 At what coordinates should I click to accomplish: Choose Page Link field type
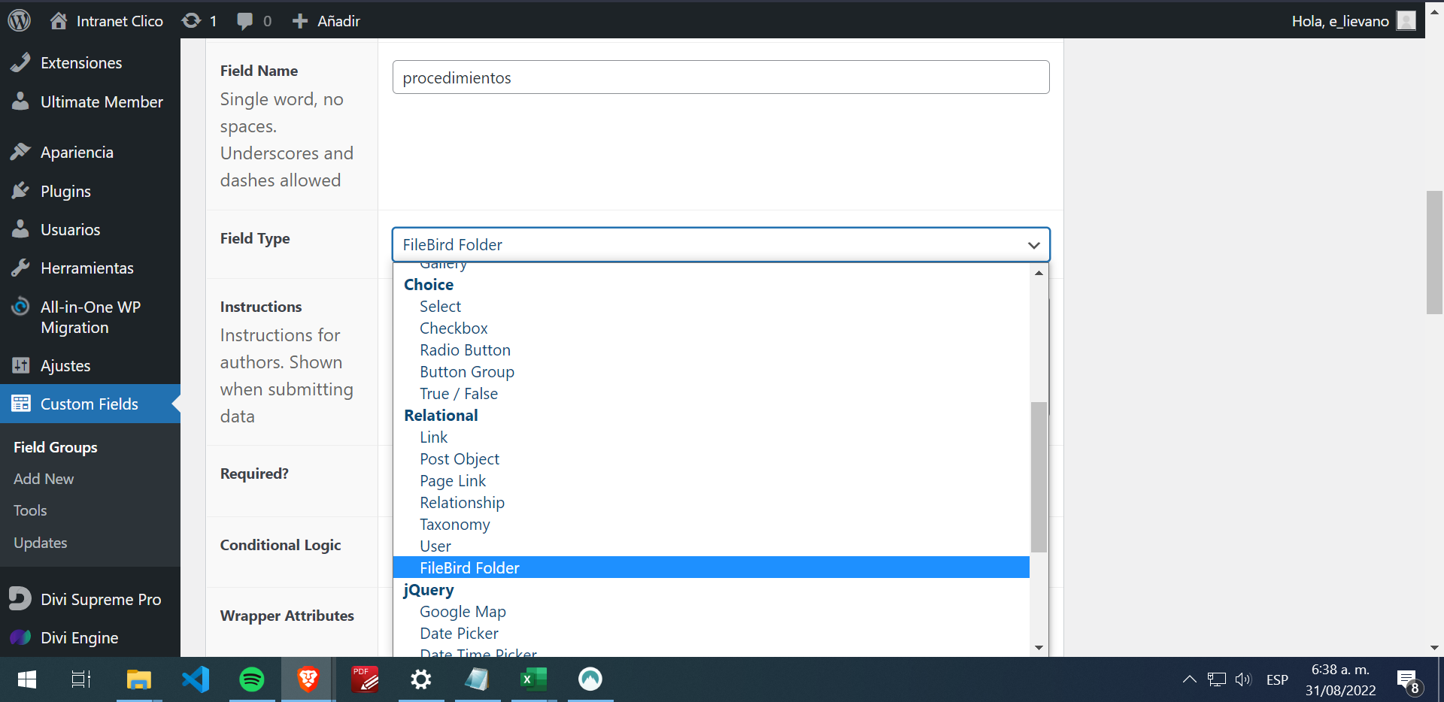click(453, 480)
